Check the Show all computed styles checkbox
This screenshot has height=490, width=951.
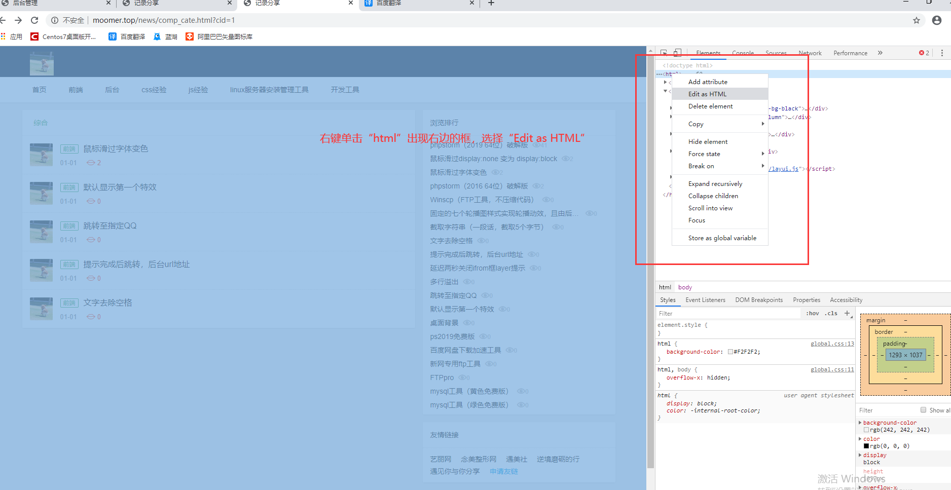924,410
